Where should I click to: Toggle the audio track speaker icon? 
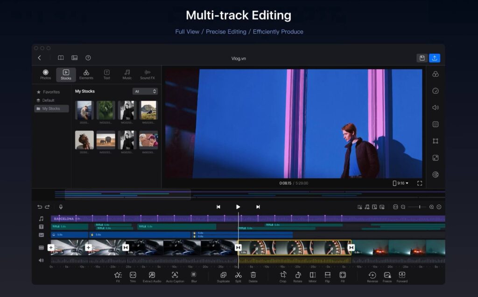[41, 260]
